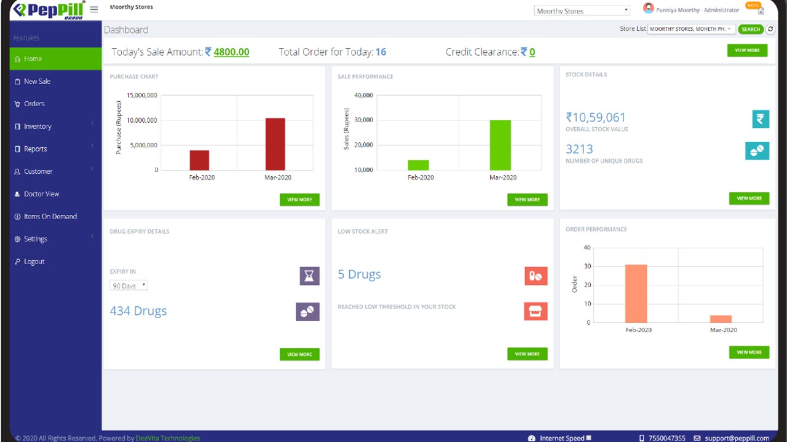Open Doctor View in the sidebar

click(55, 194)
